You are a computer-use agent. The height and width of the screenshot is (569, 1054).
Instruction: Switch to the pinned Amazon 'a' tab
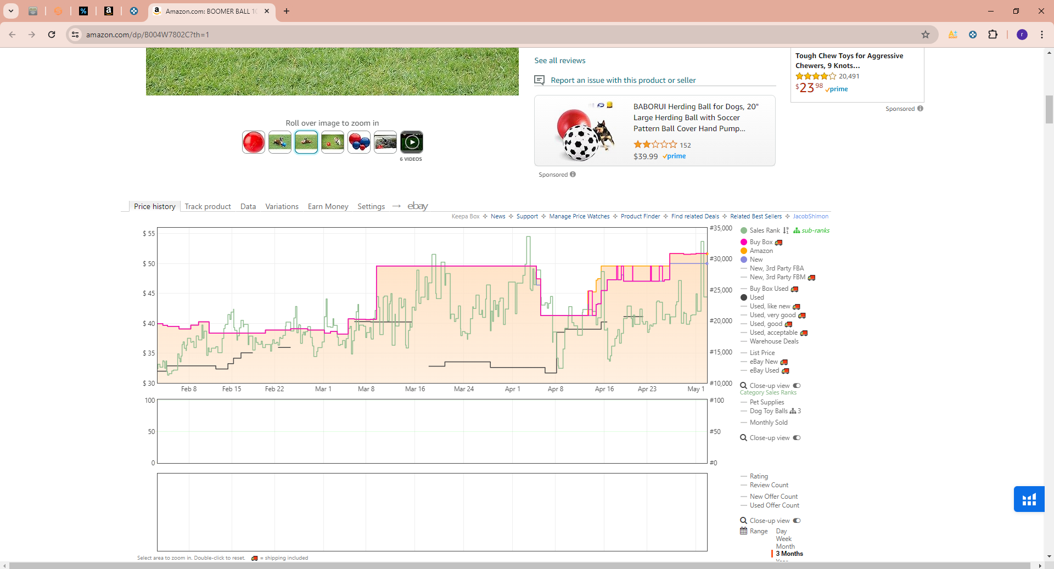[x=109, y=11]
